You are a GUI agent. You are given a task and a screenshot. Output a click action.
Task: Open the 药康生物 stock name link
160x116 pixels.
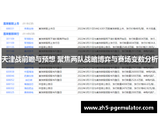29,76
